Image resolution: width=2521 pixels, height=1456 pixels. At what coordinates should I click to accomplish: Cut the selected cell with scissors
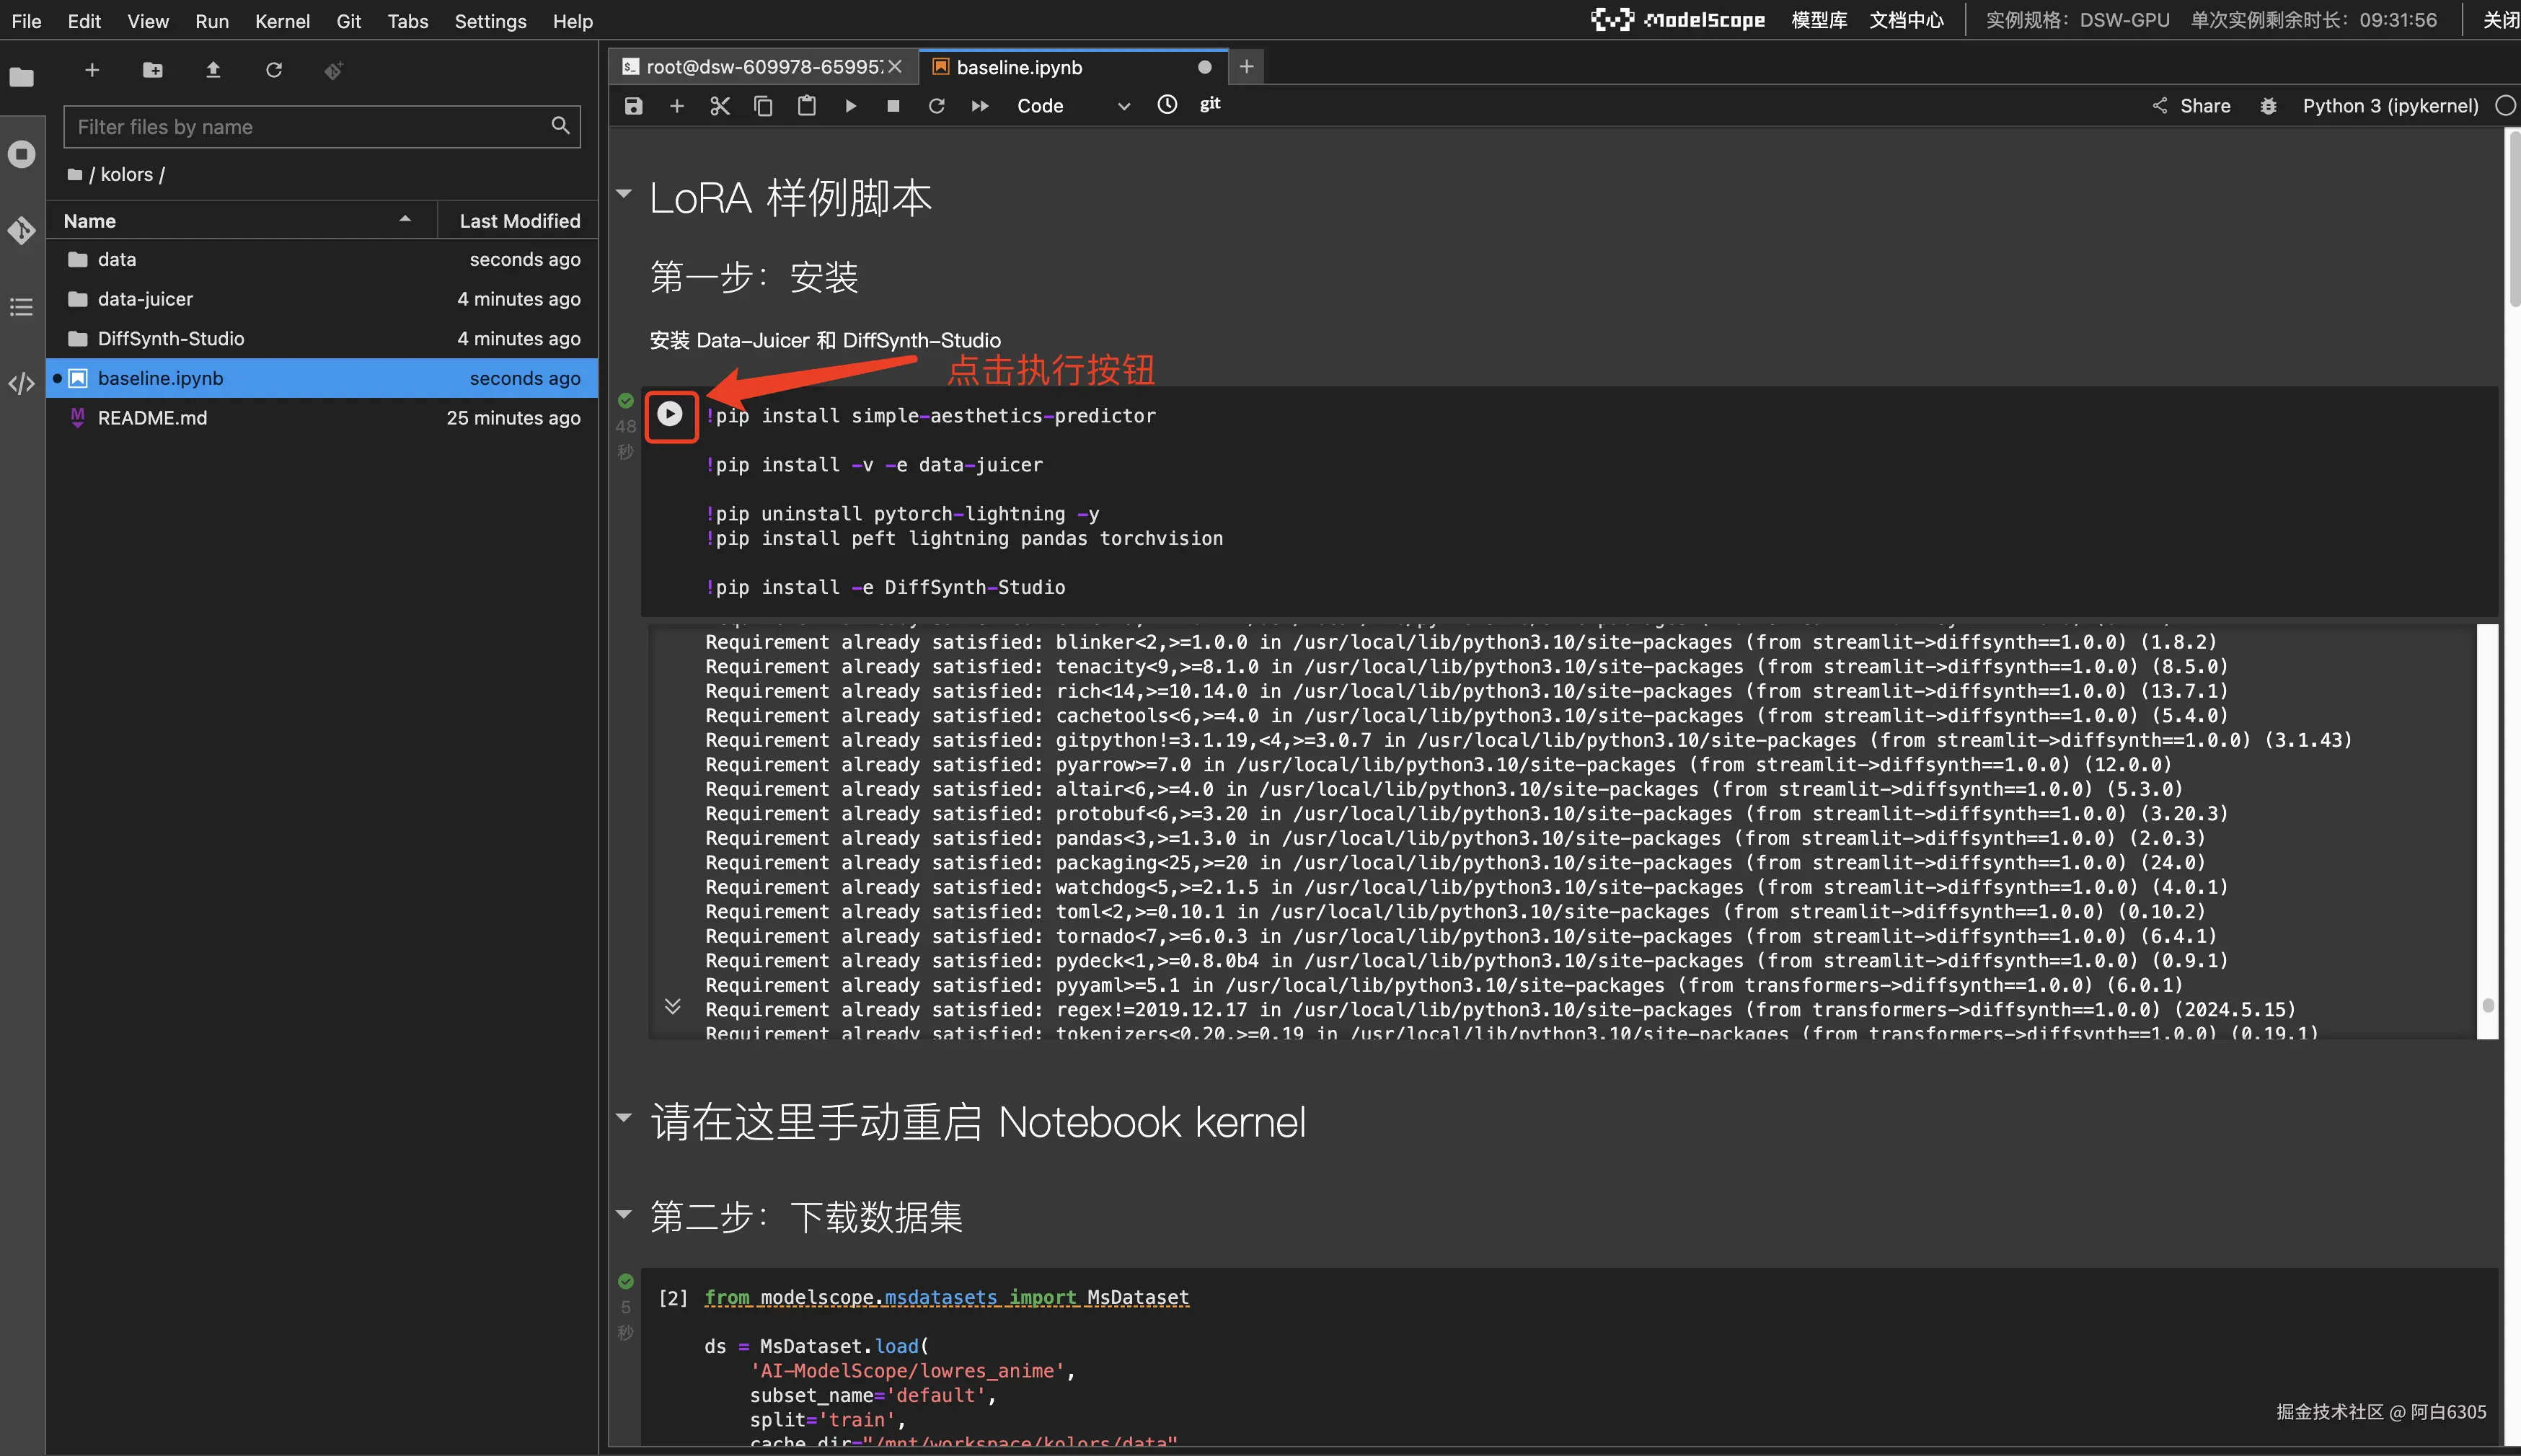point(719,106)
